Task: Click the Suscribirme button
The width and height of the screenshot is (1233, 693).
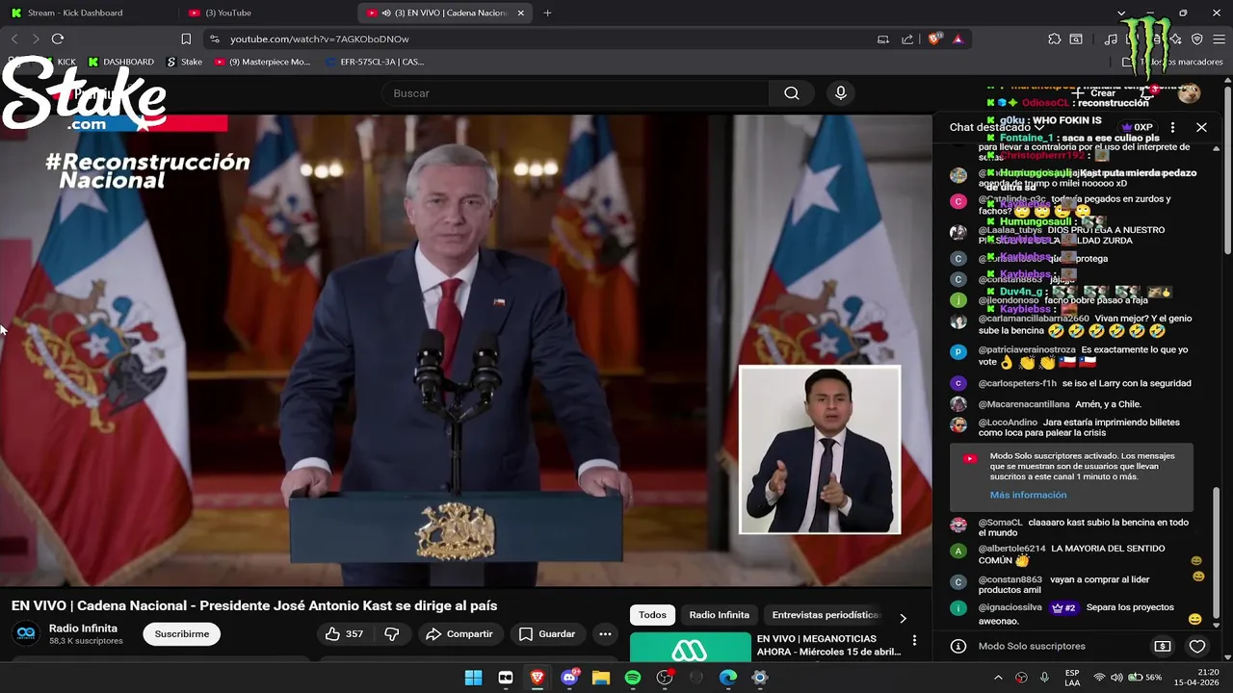Action: click(x=182, y=633)
